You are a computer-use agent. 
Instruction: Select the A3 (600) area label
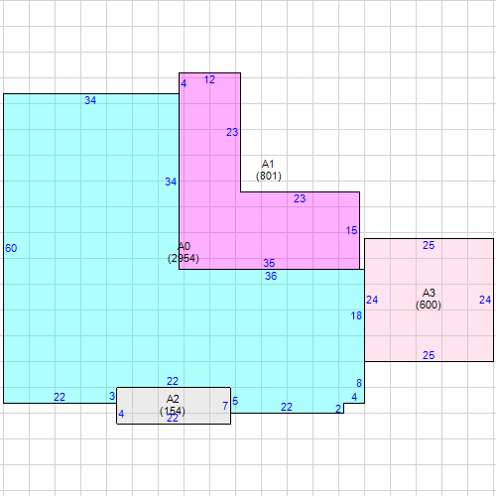429,299
